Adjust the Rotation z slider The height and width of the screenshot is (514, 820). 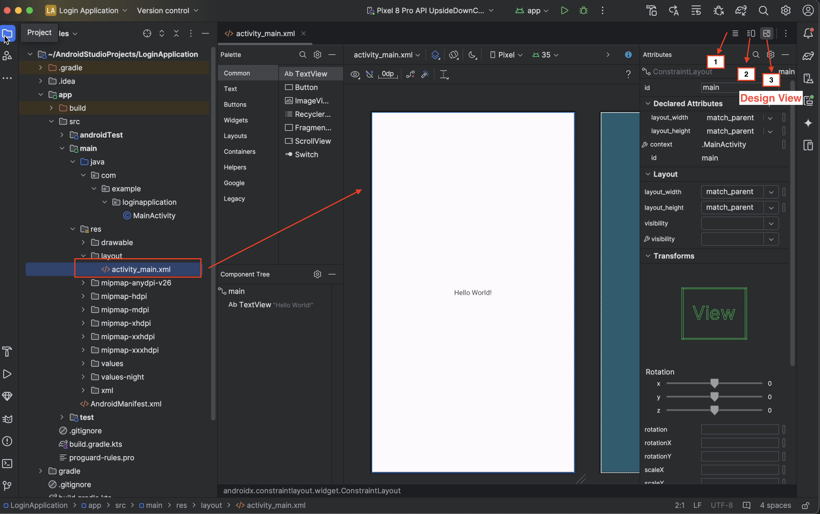point(714,410)
